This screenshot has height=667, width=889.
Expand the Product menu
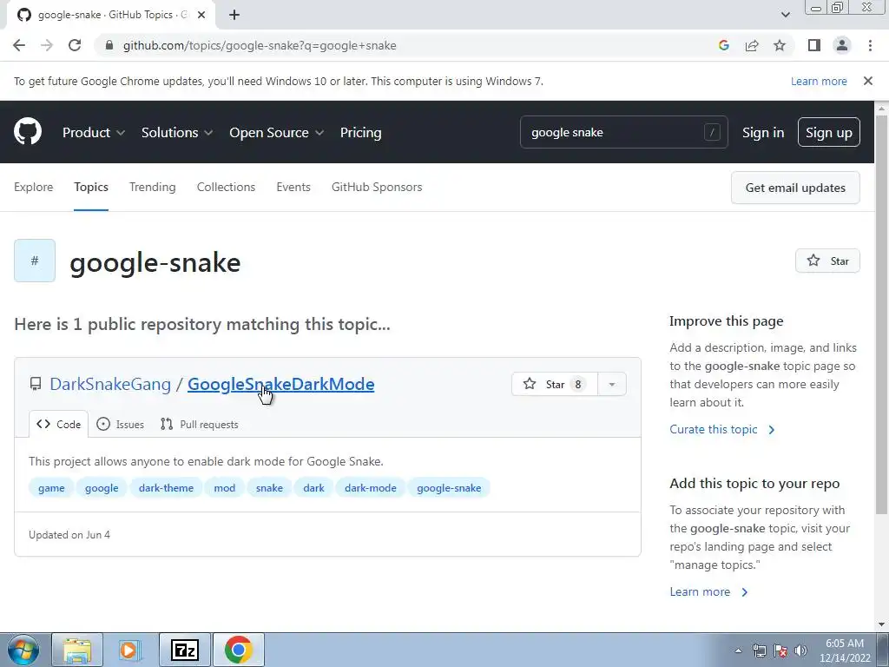94,132
